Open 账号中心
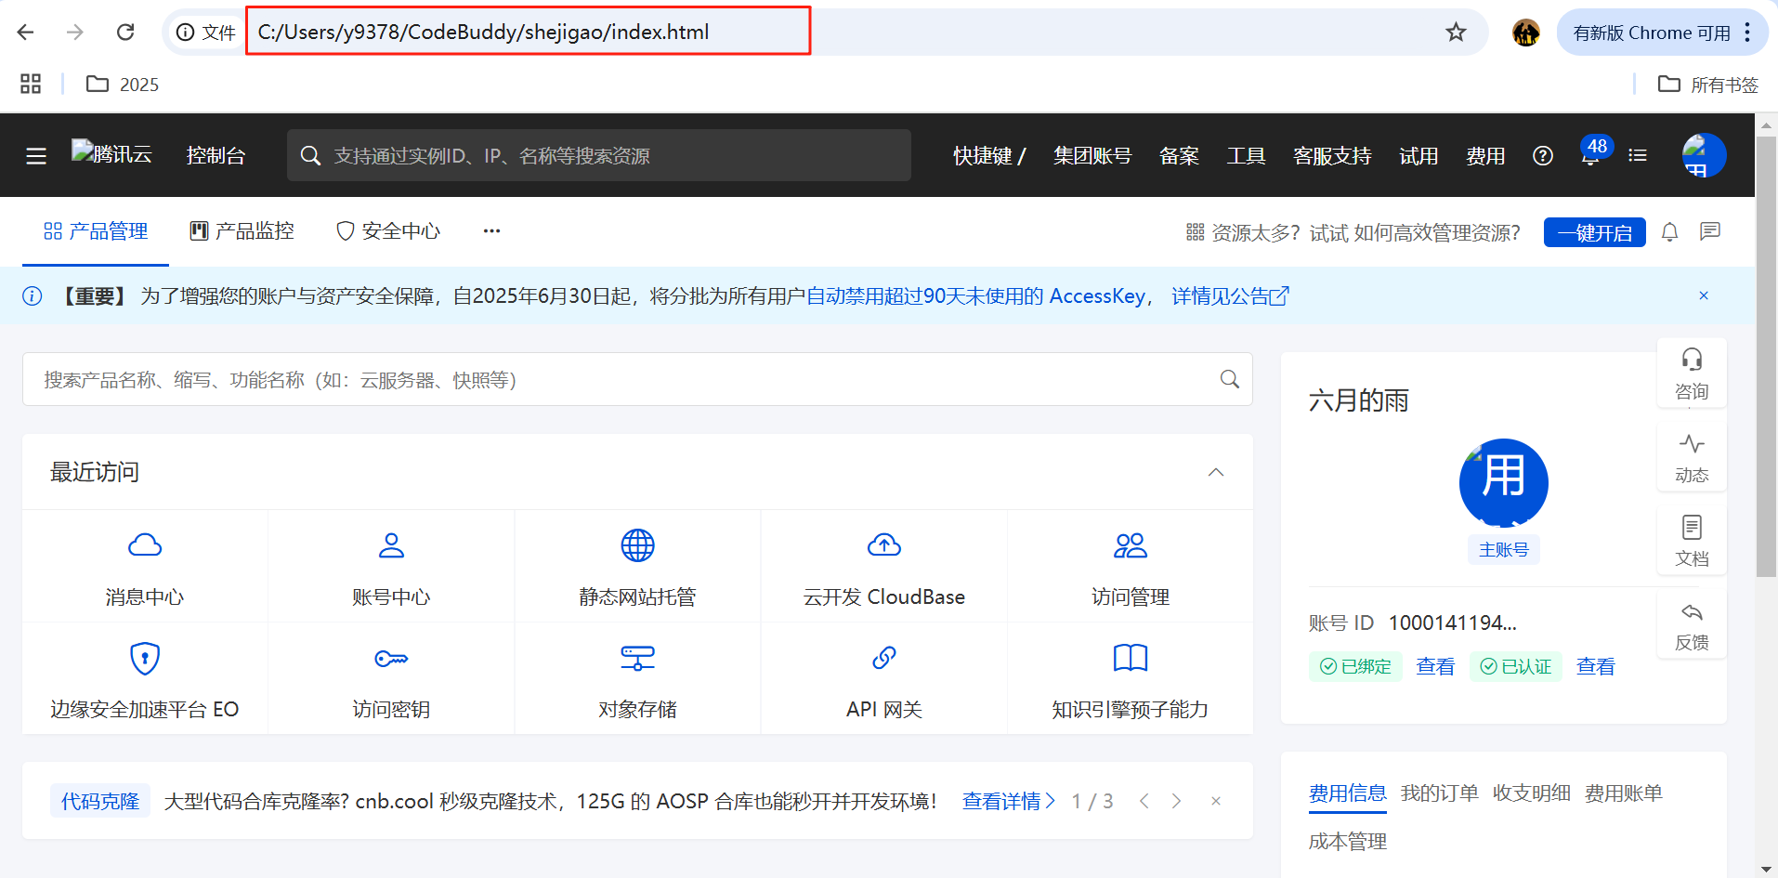 [391, 566]
